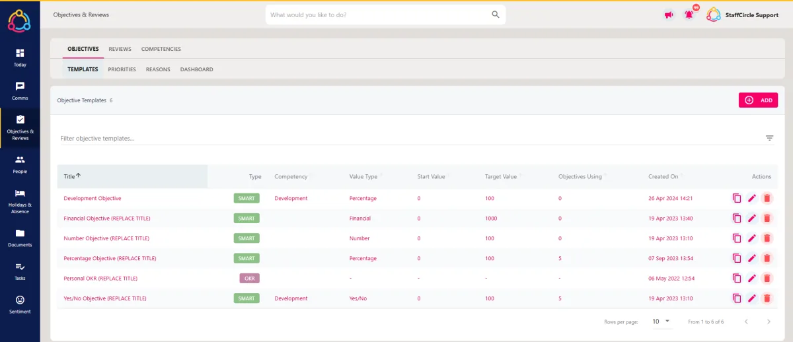This screenshot has width=793, height=342.
Task: Go to the next results page
Action: (x=769, y=322)
